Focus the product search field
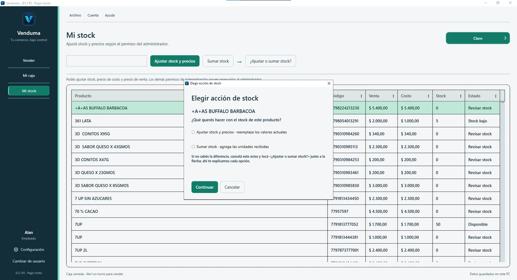The width and height of the screenshot is (517, 280). 107,61
